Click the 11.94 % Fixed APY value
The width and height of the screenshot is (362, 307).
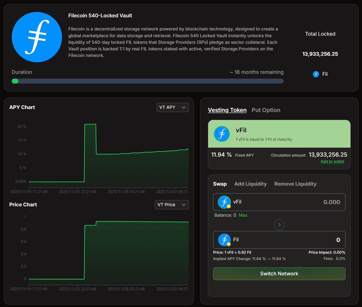tap(221, 155)
